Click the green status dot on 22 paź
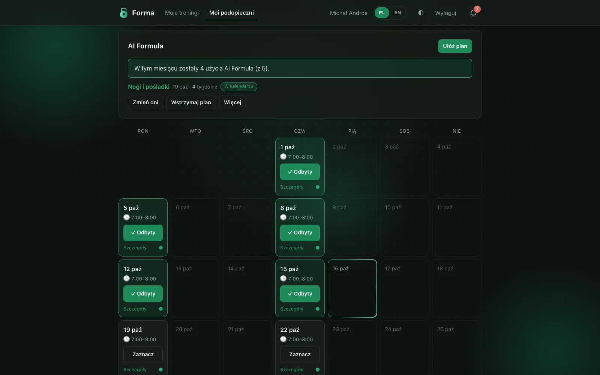This screenshot has height=375, width=600. [318, 369]
